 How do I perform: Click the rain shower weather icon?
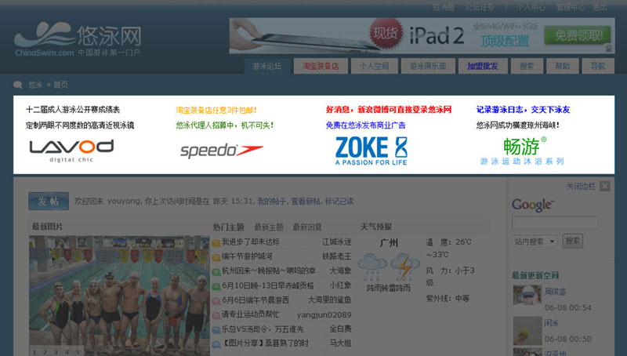(372, 267)
